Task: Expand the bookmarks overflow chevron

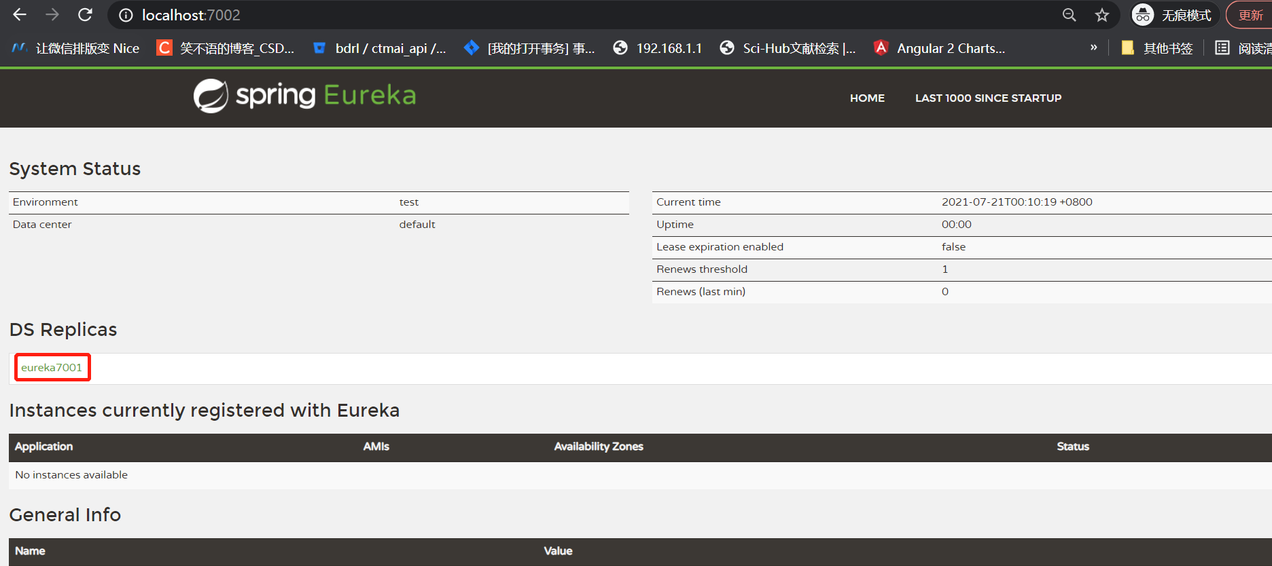Action: pos(1093,48)
